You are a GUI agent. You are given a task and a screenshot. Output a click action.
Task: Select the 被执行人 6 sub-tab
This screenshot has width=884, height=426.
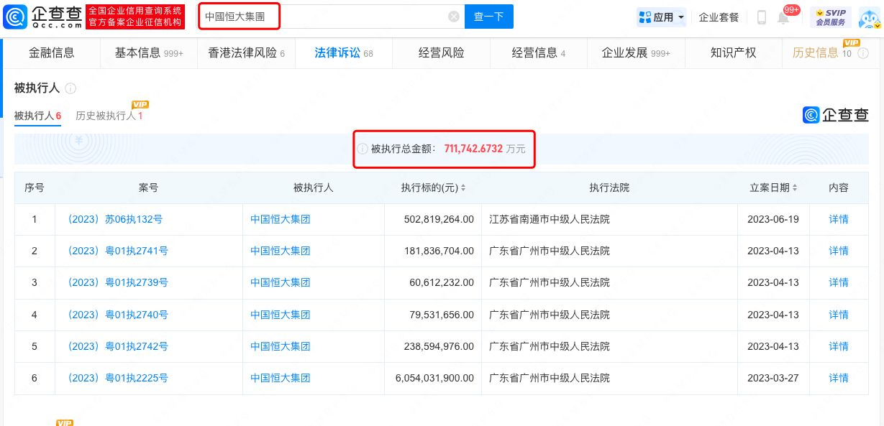[37, 116]
